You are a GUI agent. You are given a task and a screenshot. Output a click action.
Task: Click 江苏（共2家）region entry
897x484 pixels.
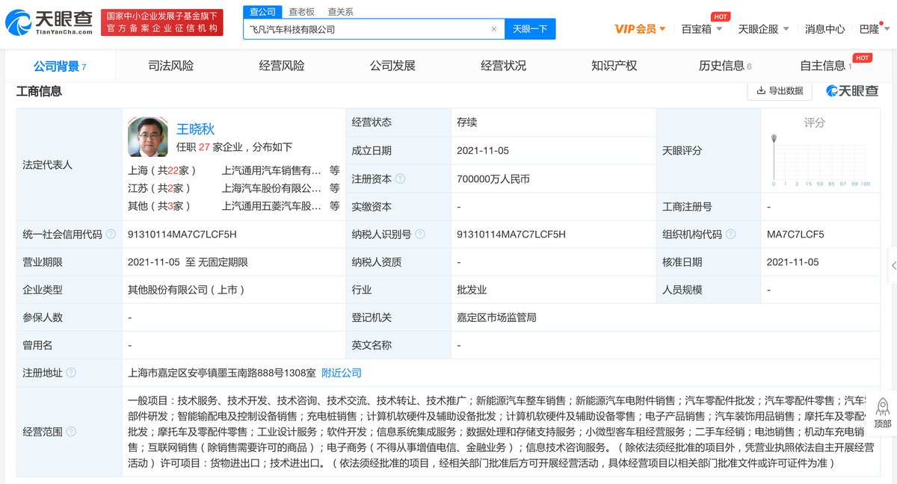tap(160, 188)
